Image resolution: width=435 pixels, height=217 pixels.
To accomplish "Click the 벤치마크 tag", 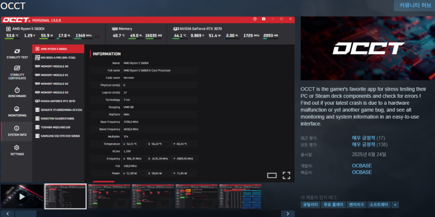I will click(x=356, y=205).
